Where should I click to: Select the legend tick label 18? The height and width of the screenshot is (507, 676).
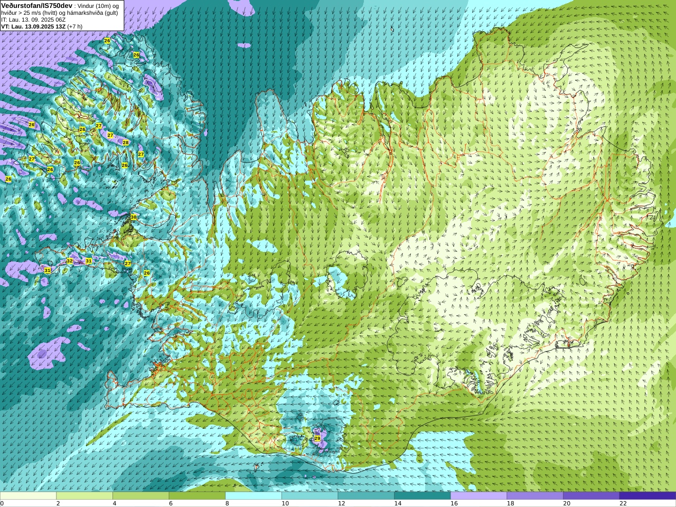511,503
